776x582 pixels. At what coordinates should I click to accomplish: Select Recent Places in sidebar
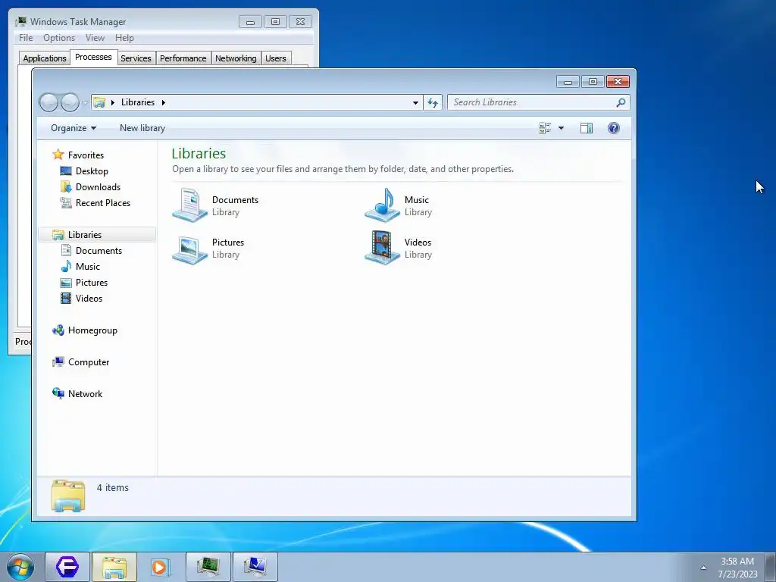(x=103, y=203)
